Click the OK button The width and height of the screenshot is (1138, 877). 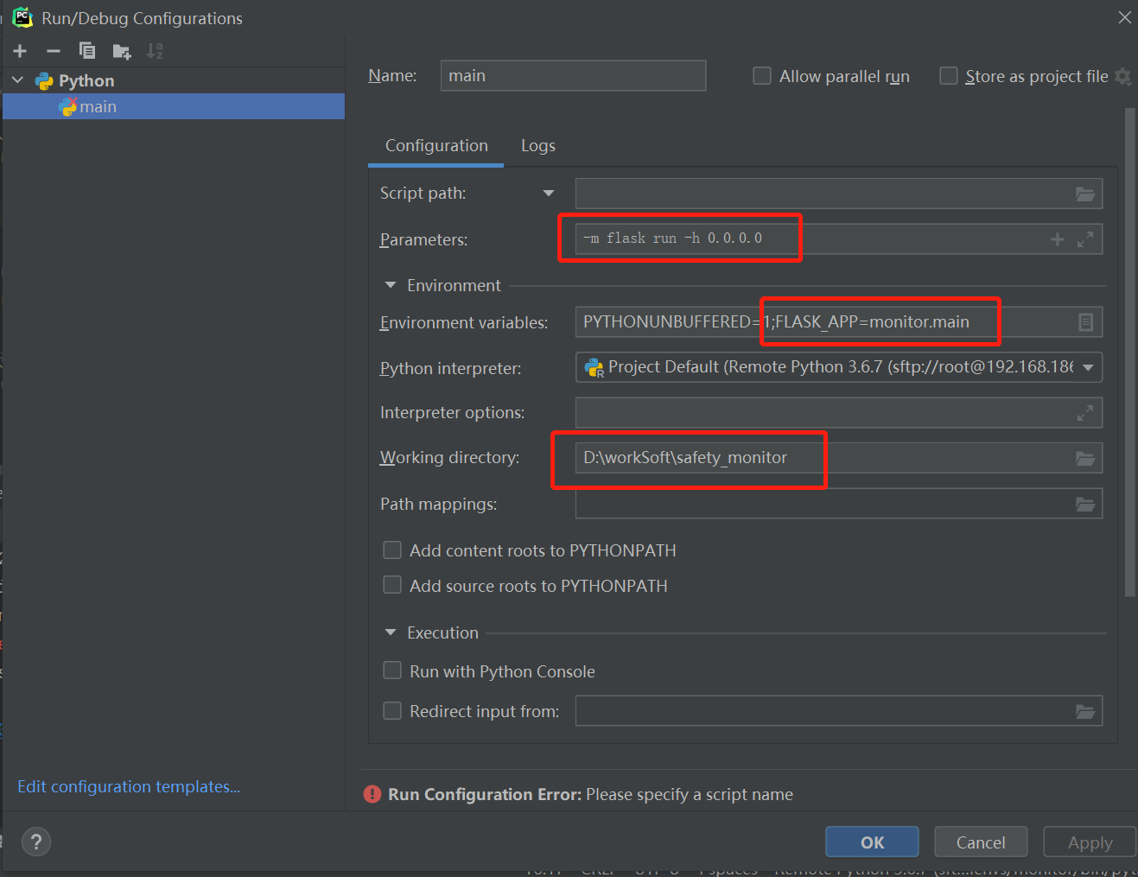(x=872, y=842)
